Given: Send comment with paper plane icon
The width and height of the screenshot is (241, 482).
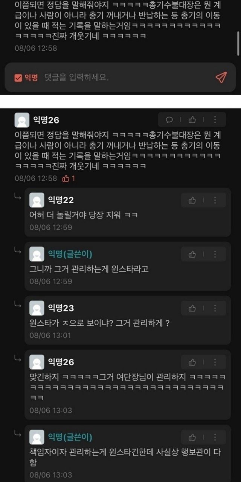Looking at the screenshot, I should pyautogui.click(x=221, y=78).
